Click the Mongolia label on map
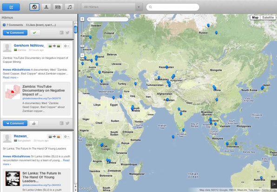 point(216,70)
